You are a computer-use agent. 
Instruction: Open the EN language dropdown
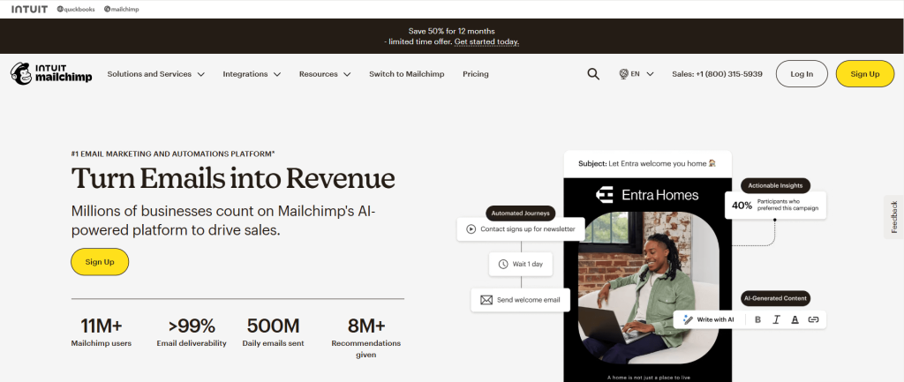coord(637,74)
